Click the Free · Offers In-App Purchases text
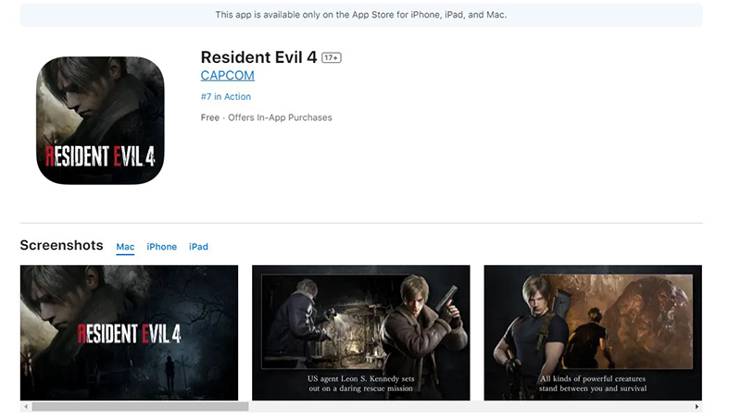The image size is (741, 416). [x=266, y=117]
